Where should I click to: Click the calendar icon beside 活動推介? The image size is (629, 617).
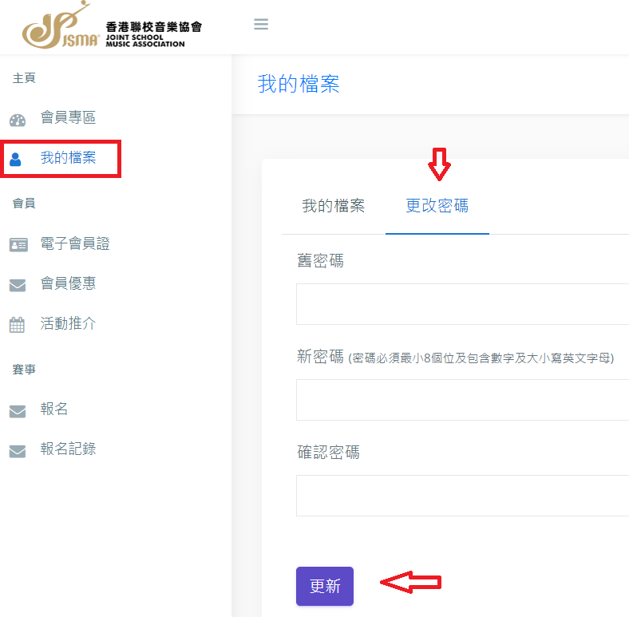(x=17, y=325)
